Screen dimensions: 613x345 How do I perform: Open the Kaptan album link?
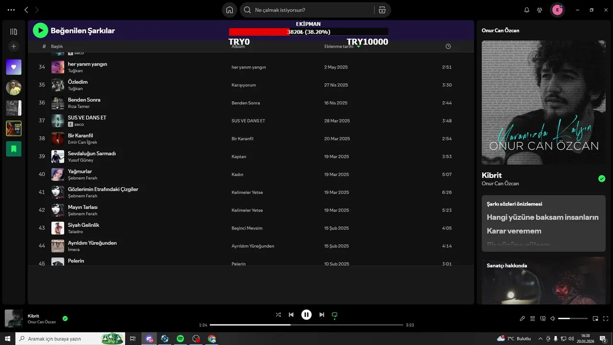239,157
